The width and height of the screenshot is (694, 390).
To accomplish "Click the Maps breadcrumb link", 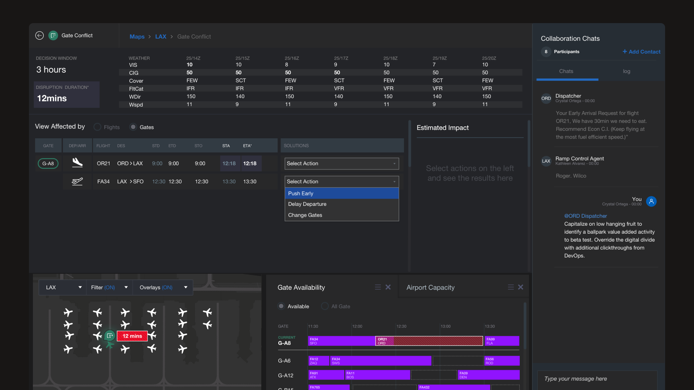I will coord(137,36).
